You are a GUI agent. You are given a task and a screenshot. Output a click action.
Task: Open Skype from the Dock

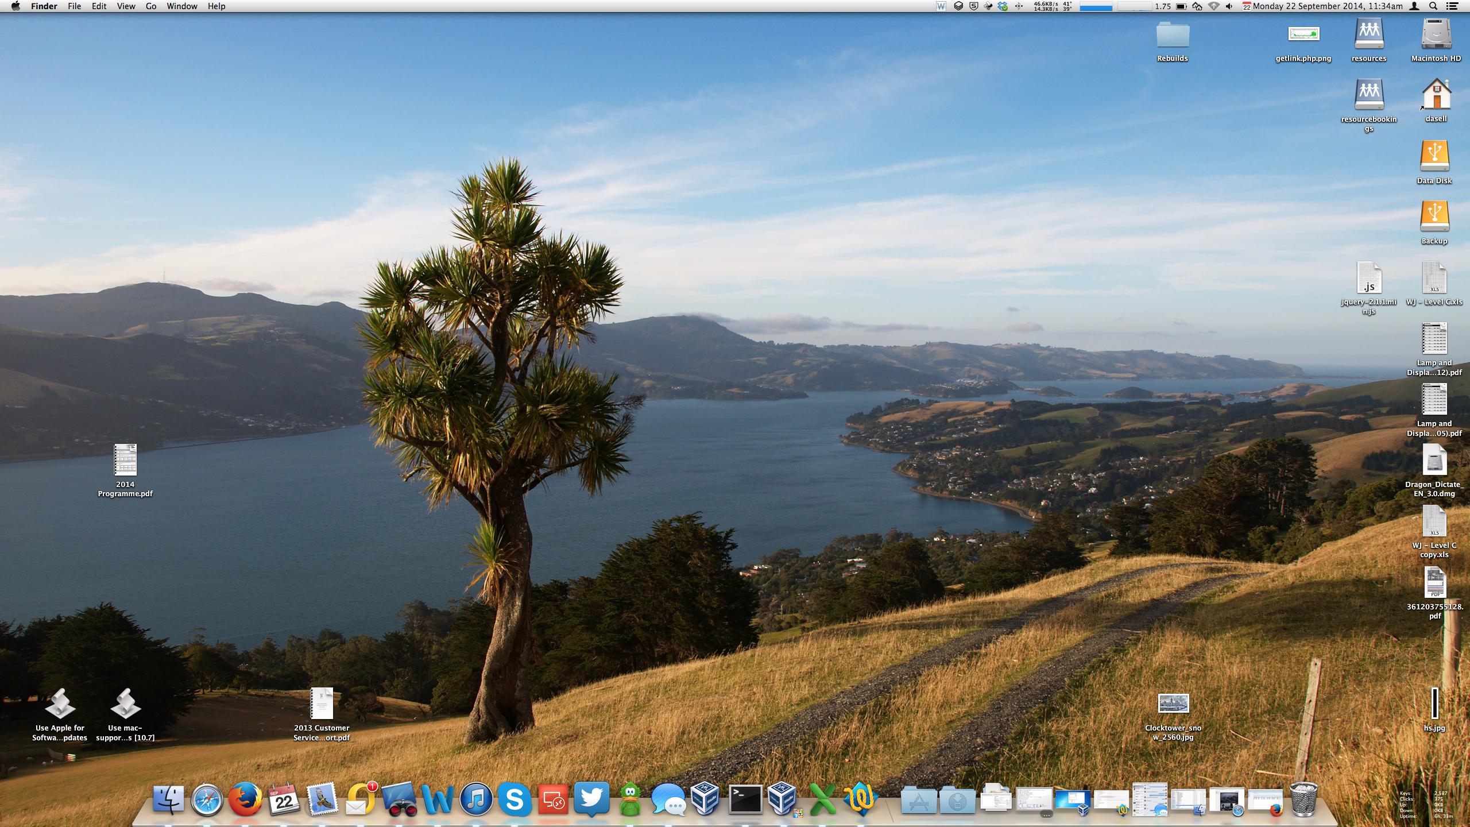pyautogui.click(x=514, y=800)
